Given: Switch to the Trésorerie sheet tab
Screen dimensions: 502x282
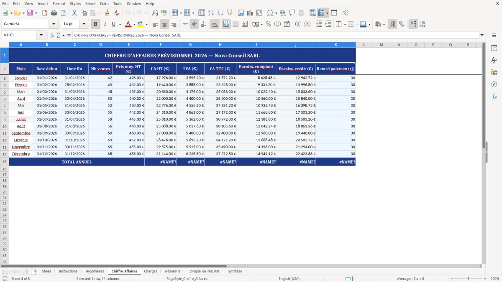Looking at the screenshot, I should [172, 272].
